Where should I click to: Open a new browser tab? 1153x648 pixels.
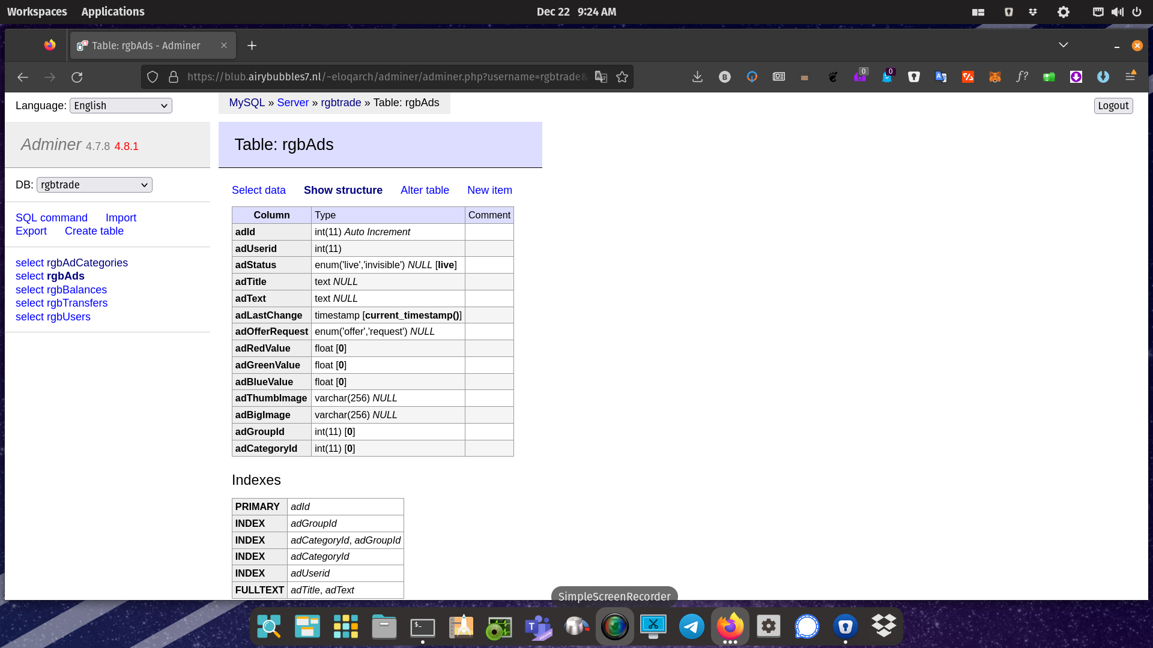point(252,46)
